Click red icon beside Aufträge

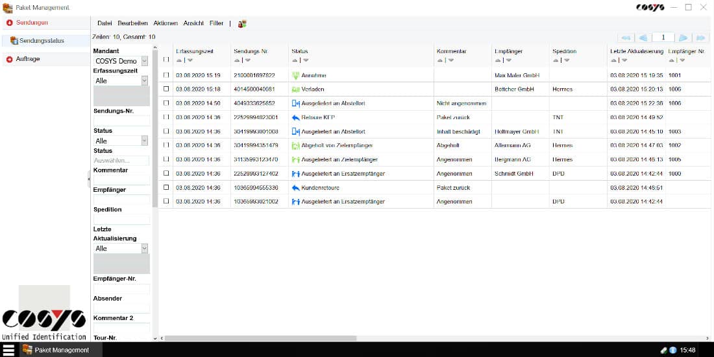tap(10, 59)
